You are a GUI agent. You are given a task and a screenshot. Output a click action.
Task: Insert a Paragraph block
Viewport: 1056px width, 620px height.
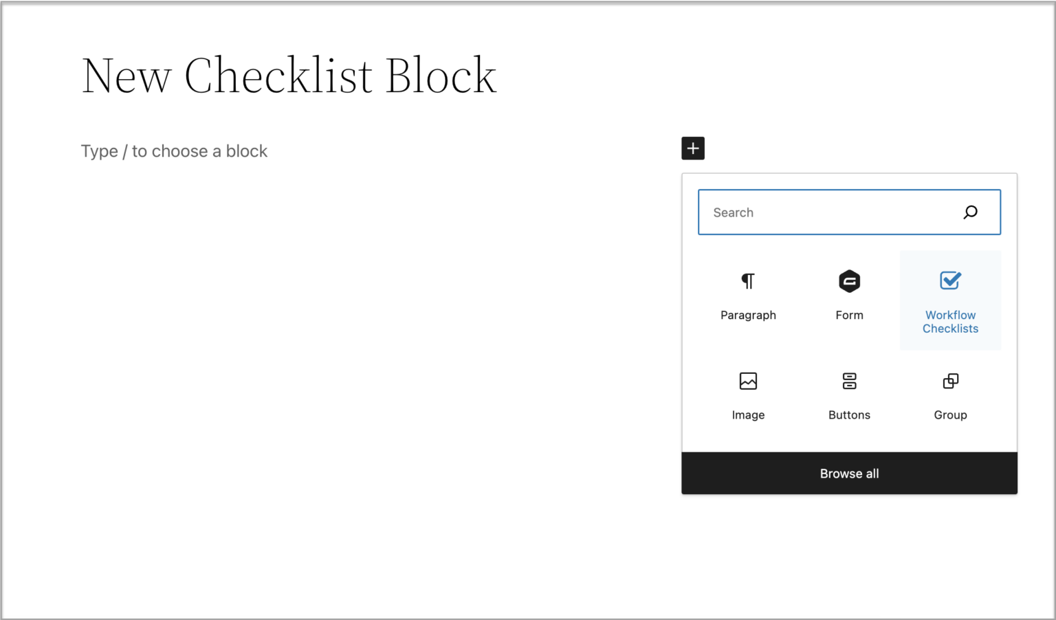[748, 296]
